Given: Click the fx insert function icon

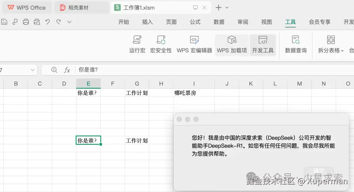Looking at the screenshot, I should 67,70.
